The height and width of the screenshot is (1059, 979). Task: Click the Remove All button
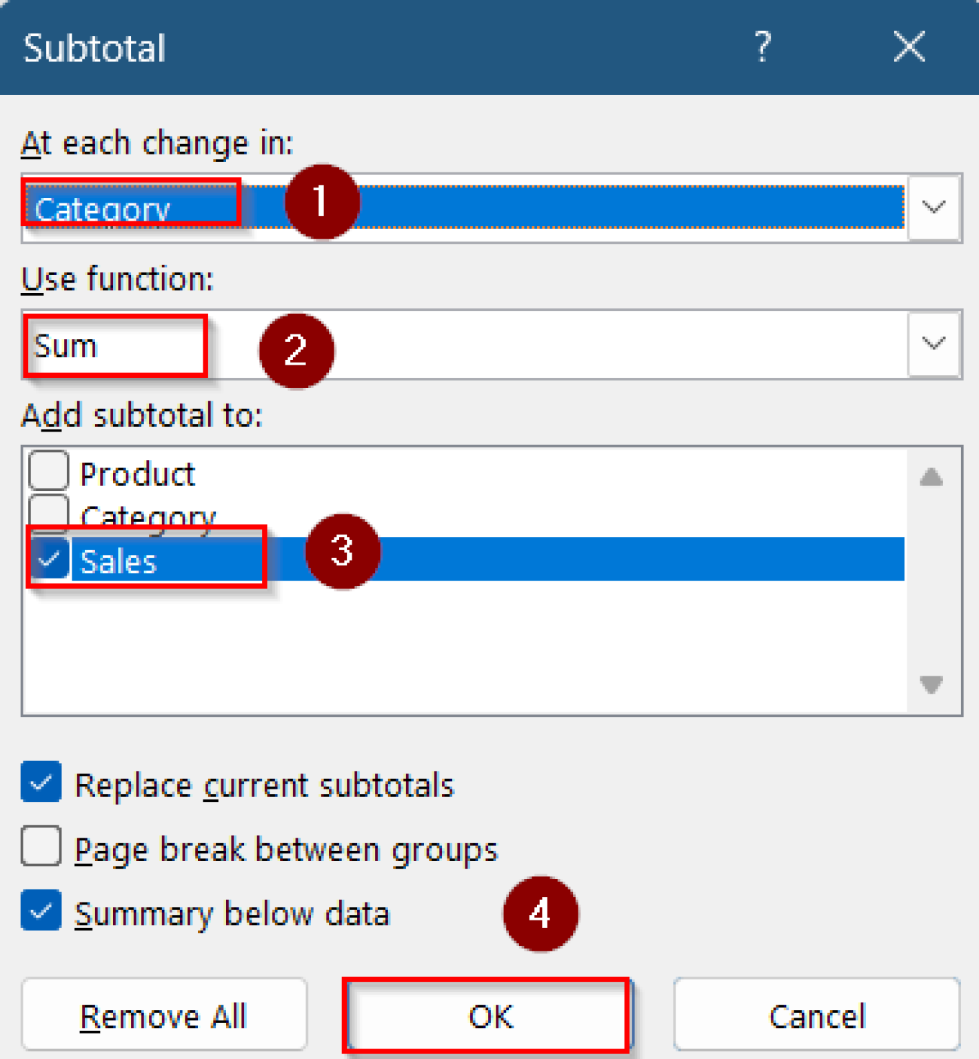click(x=164, y=1015)
